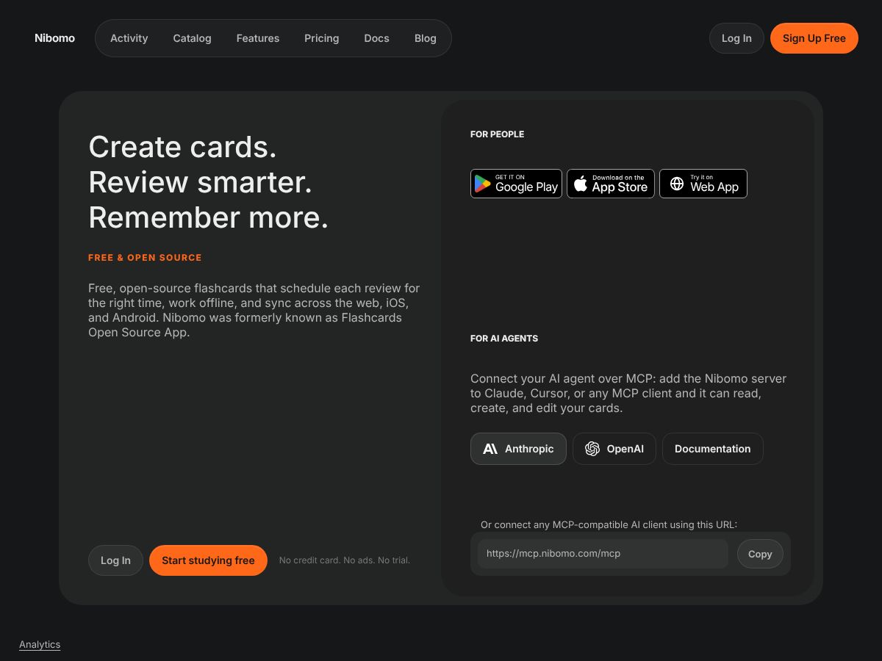The width and height of the screenshot is (882, 661).
Task: Open the Activity nav item
Action: tap(129, 38)
